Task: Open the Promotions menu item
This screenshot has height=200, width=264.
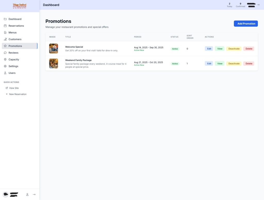Action: (x=15, y=46)
